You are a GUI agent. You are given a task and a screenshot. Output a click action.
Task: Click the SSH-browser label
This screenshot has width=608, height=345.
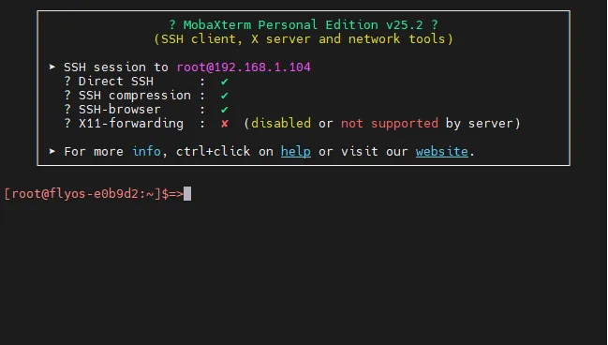[119, 110]
